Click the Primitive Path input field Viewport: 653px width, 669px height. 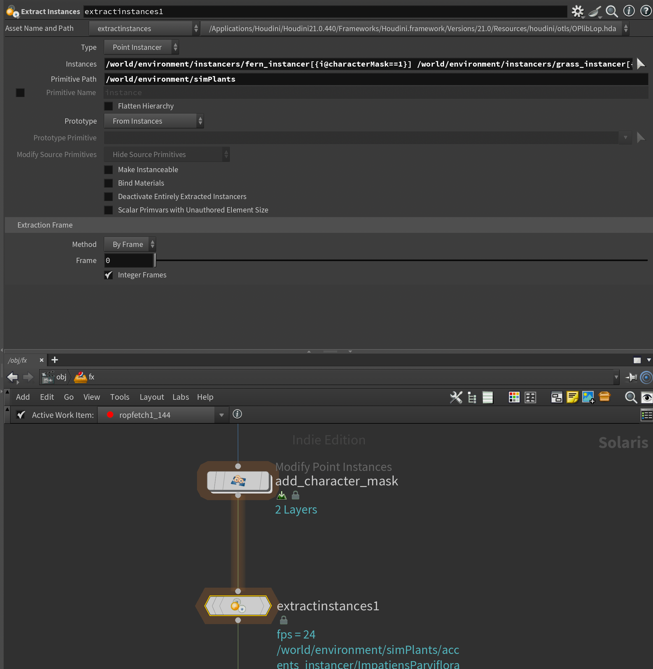tap(376, 79)
